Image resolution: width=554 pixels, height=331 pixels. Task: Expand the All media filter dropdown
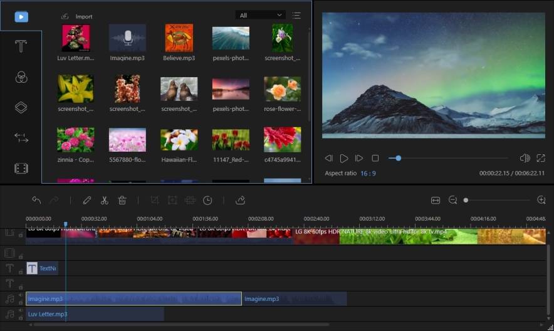(260, 15)
